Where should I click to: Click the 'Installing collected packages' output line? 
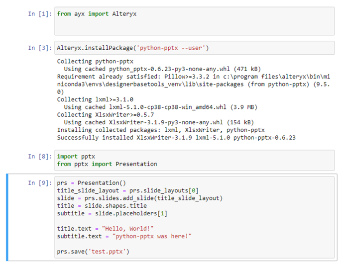tap(161, 130)
